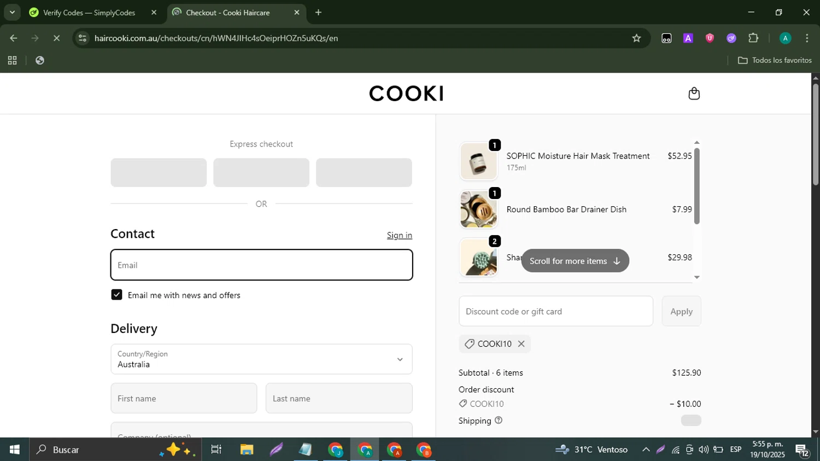Click the $125.90 subtotal amount
The height and width of the screenshot is (461, 820).
pos(687,373)
